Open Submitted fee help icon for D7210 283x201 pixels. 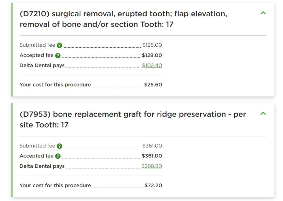[59, 45]
